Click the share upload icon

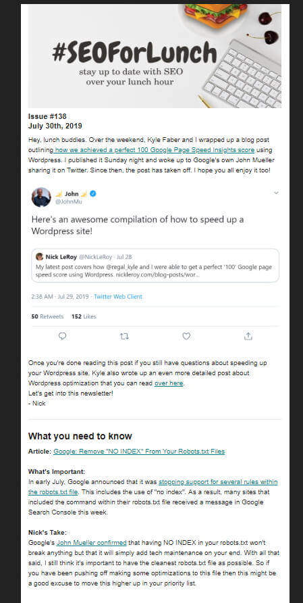(248, 337)
